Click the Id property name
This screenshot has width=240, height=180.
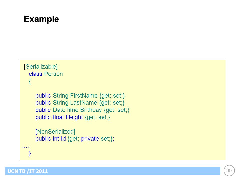point(63,139)
